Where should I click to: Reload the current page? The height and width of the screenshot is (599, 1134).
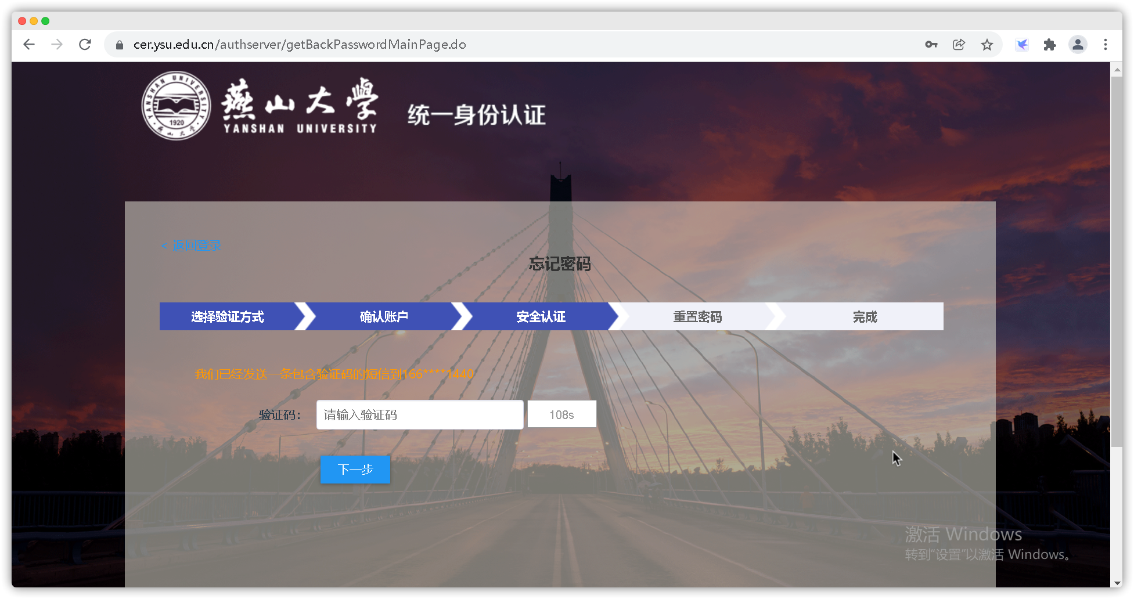(85, 45)
